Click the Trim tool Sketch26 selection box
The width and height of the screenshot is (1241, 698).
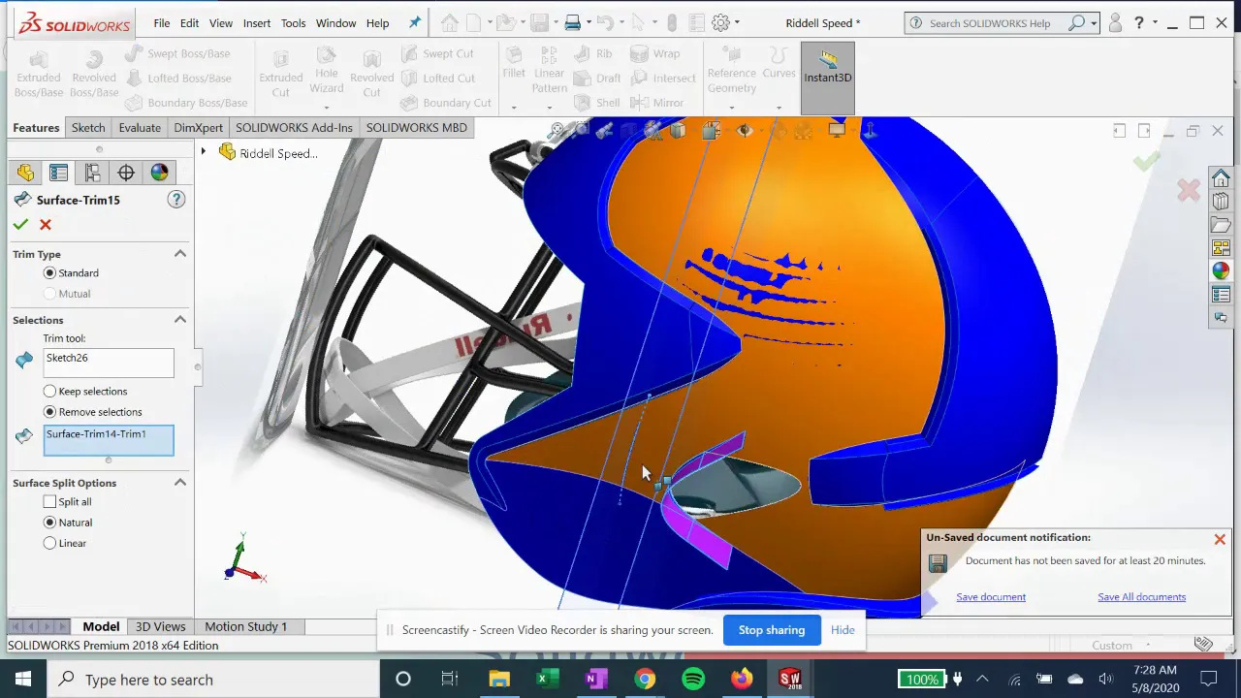tap(109, 363)
